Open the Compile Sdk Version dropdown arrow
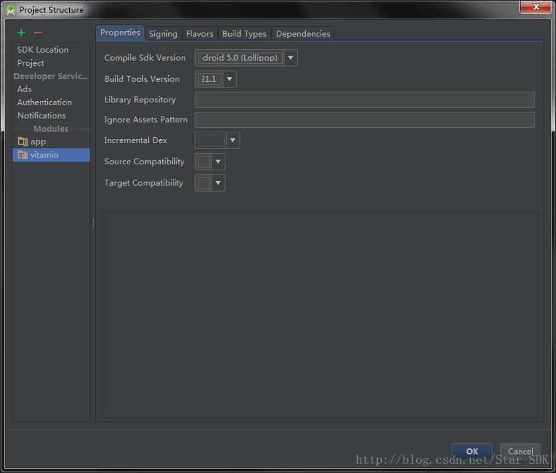Viewport: 556px width, 473px height. click(x=291, y=58)
